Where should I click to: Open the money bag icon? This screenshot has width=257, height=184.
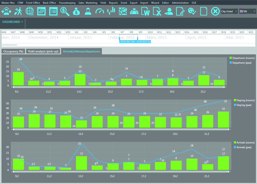(76, 11)
